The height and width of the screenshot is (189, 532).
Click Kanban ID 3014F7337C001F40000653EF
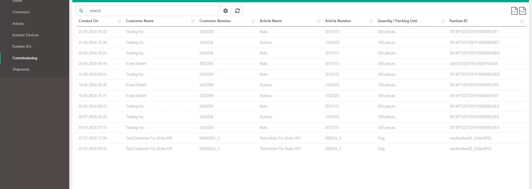coord(474,42)
